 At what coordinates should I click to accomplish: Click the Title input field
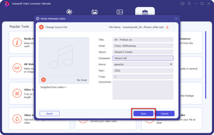coord(143,40)
